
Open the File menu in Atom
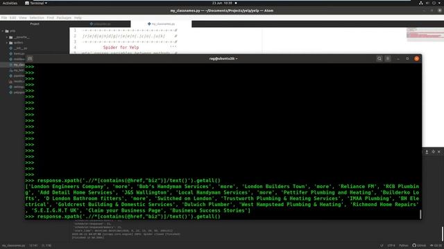[x=4, y=18]
